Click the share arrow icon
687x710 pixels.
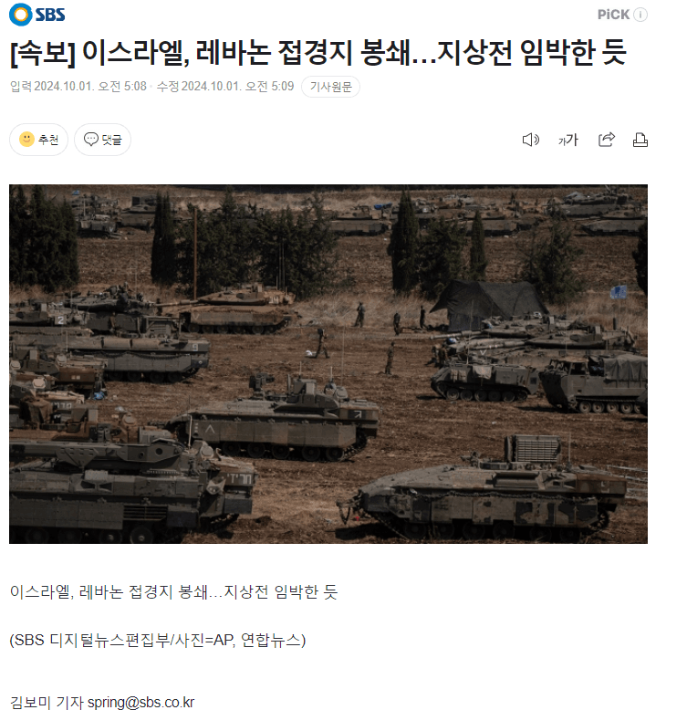[607, 140]
